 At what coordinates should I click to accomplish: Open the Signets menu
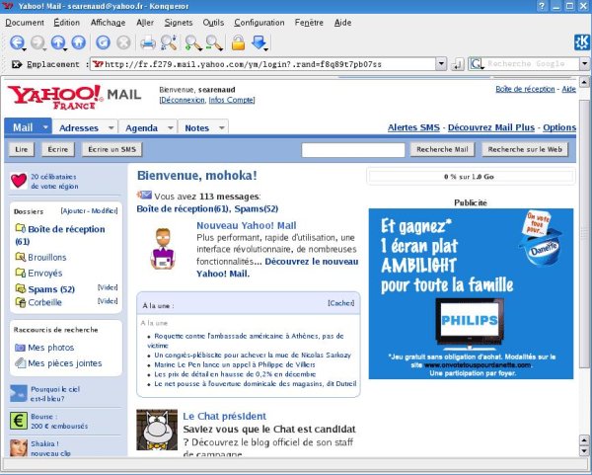point(179,23)
